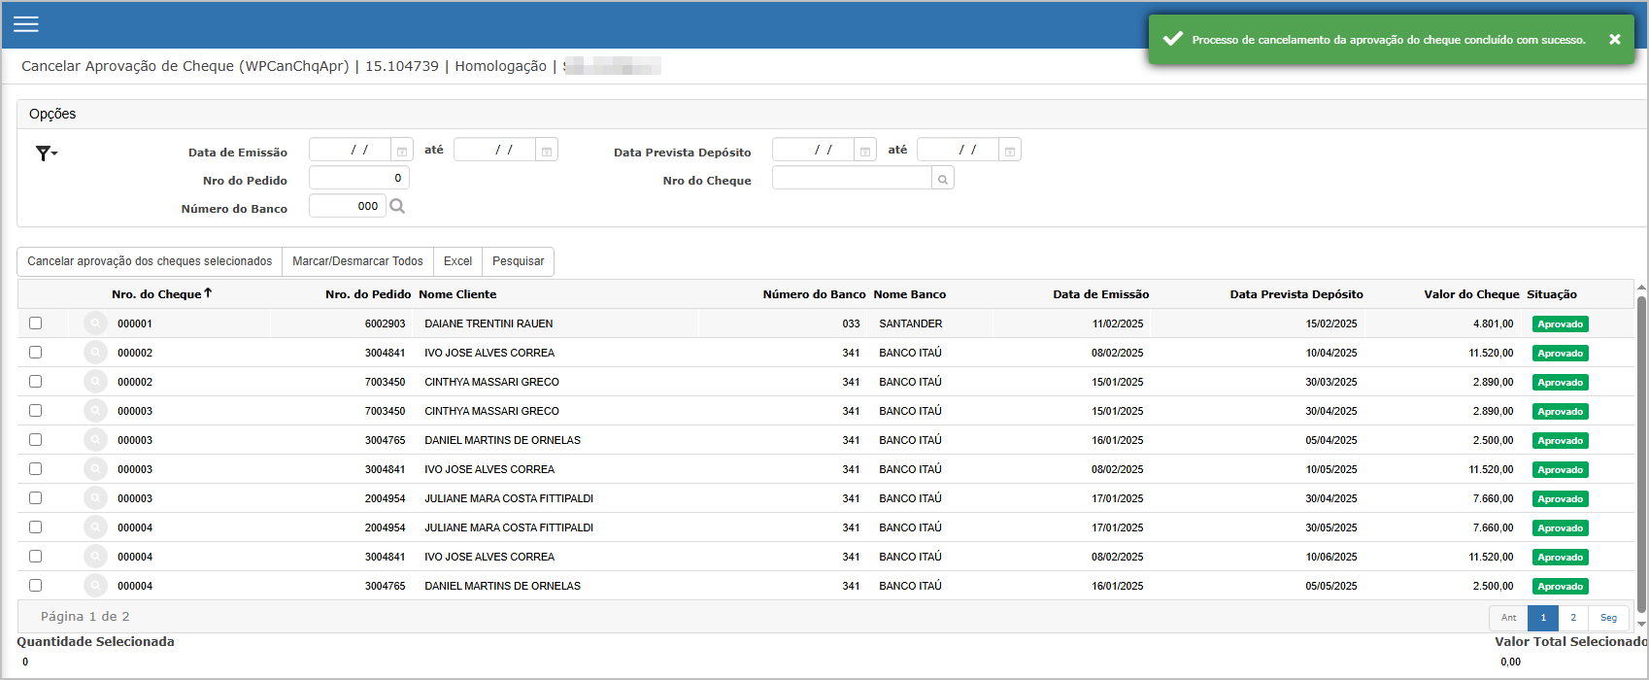Click the vertical scrollbar beside the cheque table
Screen dimensions: 1649x680
1641,456
